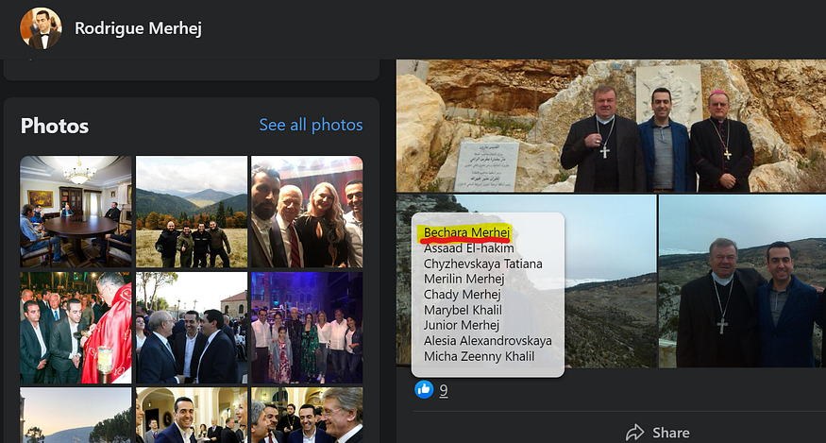Open the mountain field group photo thumbnail

192,212
